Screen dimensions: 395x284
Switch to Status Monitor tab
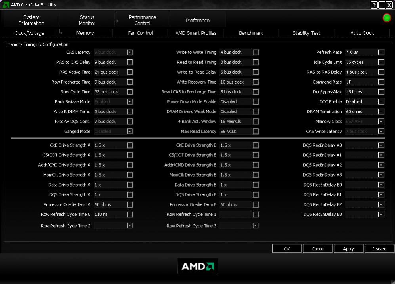(87, 20)
